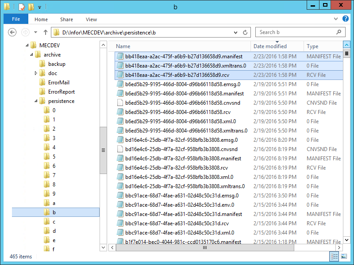Click the Refresh button in address bar

[246, 32]
